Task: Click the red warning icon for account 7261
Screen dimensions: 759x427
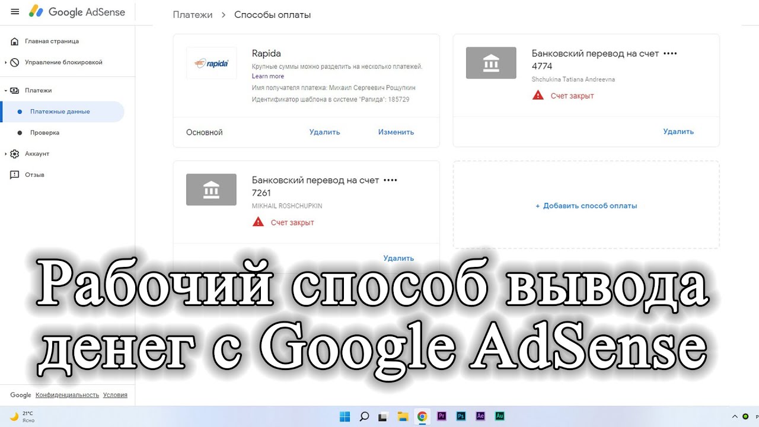Action: [258, 222]
